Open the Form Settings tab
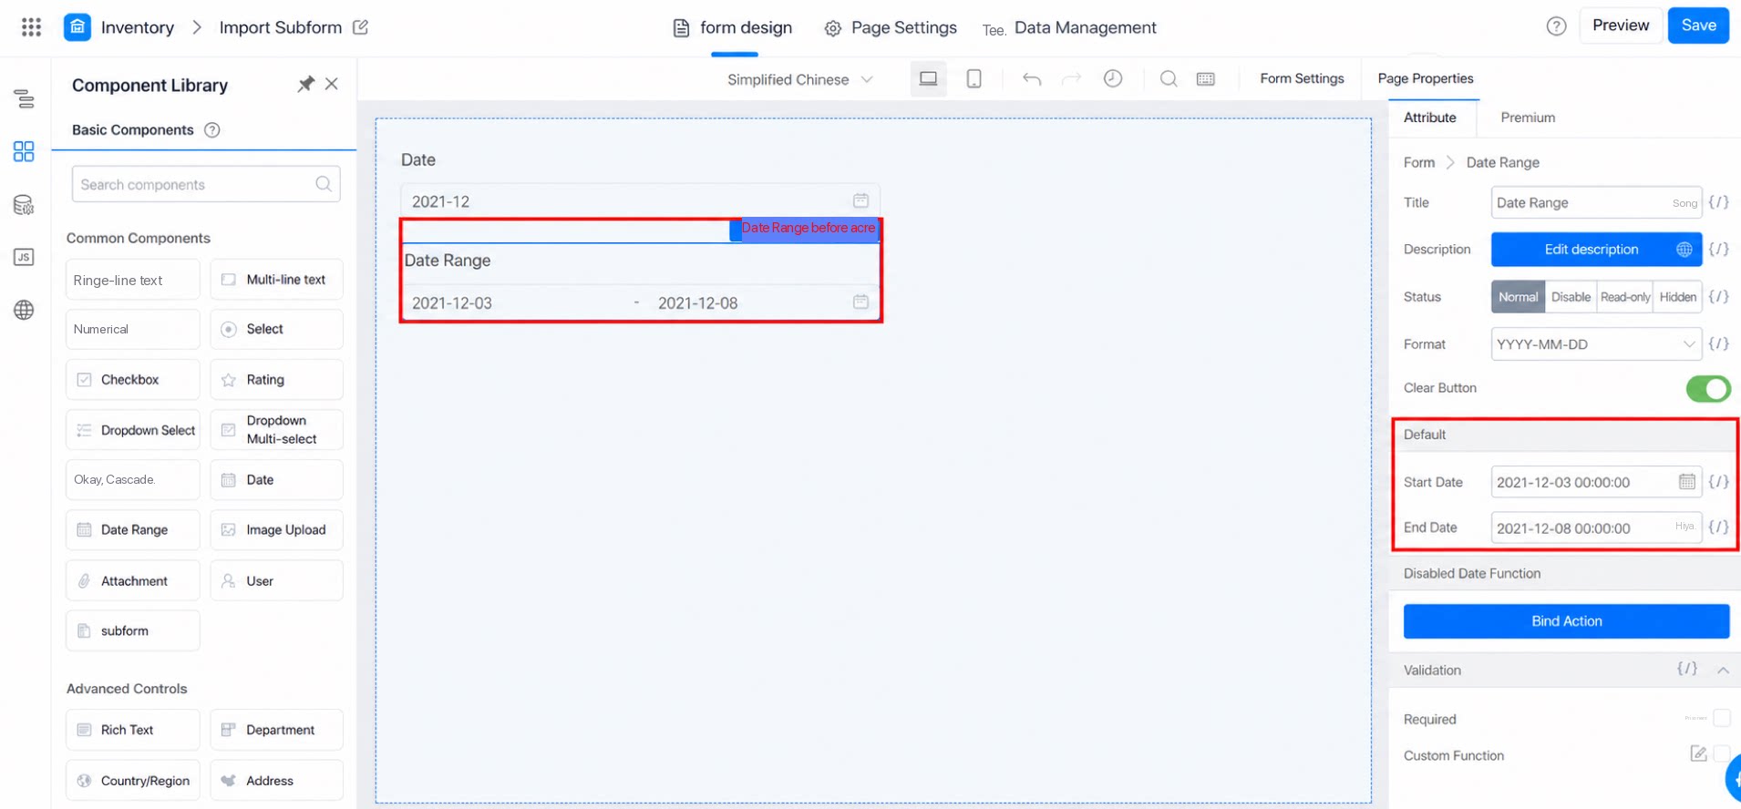Screen dimensions: 1741x809 tap(1301, 78)
